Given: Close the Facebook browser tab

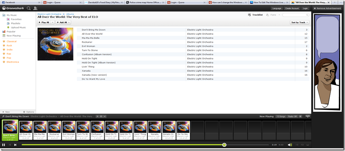Looking at the screenshot, I should [x=39, y=2].
